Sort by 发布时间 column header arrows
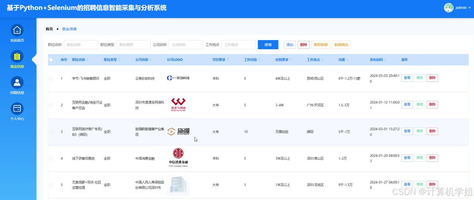Screen dimensions: 474x200 point(385,60)
